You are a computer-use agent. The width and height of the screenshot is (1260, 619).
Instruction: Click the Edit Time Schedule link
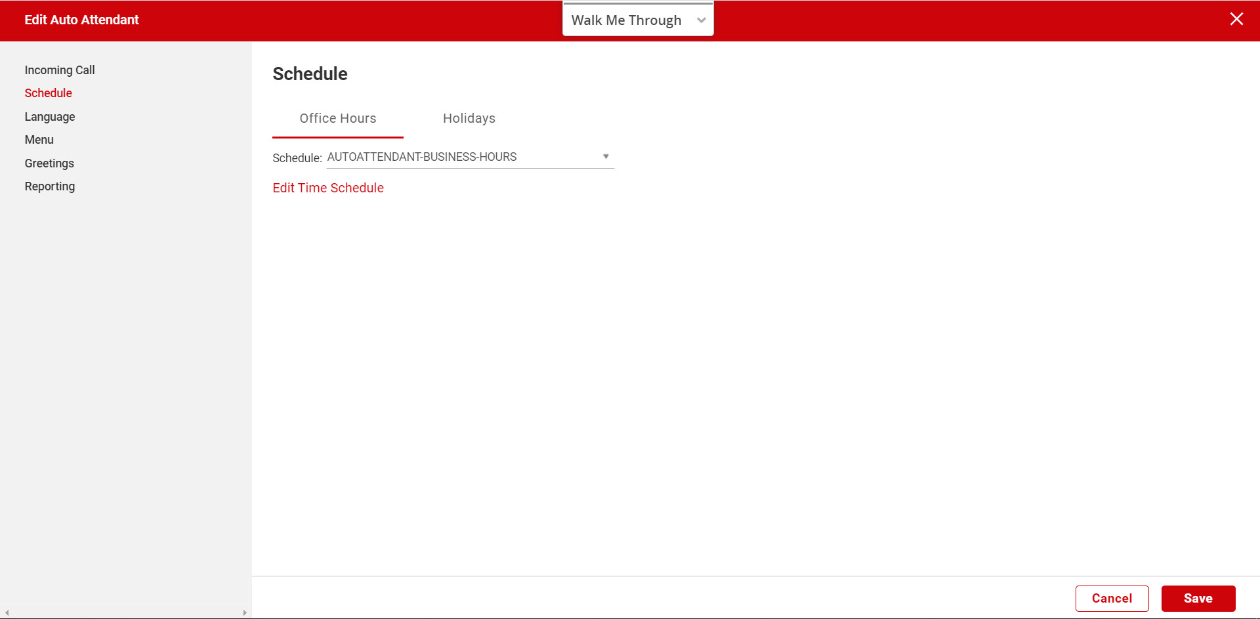click(328, 188)
